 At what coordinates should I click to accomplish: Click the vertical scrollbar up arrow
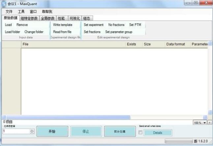(210, 43)
